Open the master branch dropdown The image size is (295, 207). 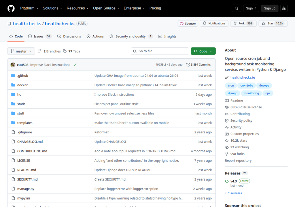[x=21, y=51]
